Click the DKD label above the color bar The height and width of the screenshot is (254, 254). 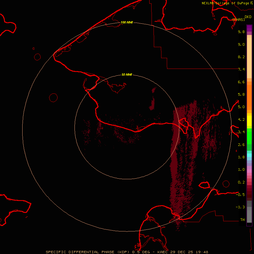(248, 17)
